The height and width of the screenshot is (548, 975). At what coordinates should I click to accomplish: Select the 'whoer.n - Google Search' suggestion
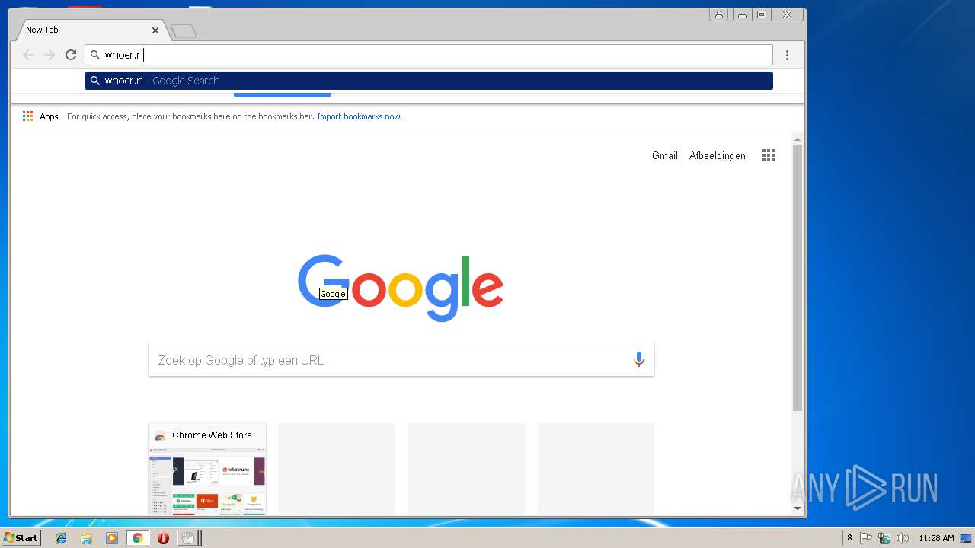[x=429, y=81]
